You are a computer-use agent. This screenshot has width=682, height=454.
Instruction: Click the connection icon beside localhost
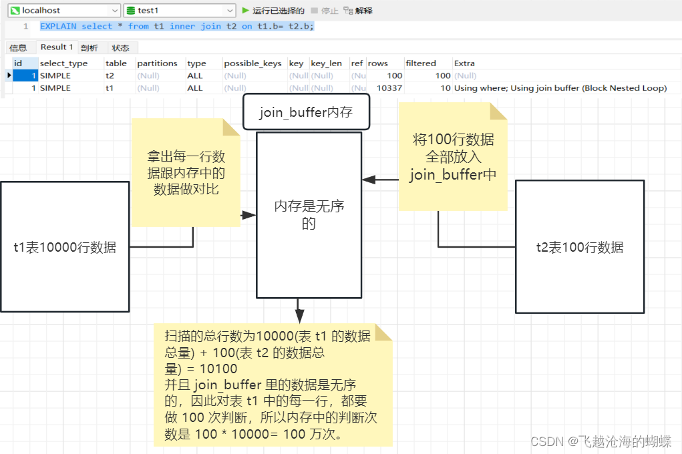coord(17,11)
